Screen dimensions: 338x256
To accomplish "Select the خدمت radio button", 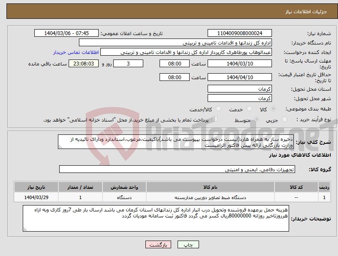I will pyautogui.click(x=249, y=109).
